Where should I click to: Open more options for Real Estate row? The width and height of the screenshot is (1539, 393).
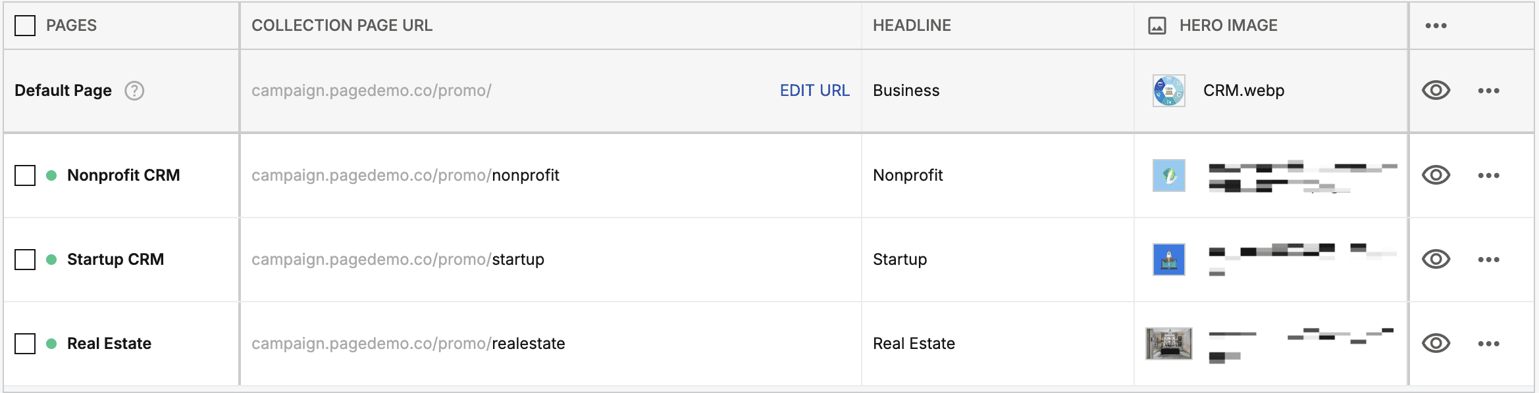pos(1488,344)
